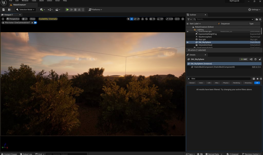Toggle grid snapping in viewport toolbar

tap(151, 19)
